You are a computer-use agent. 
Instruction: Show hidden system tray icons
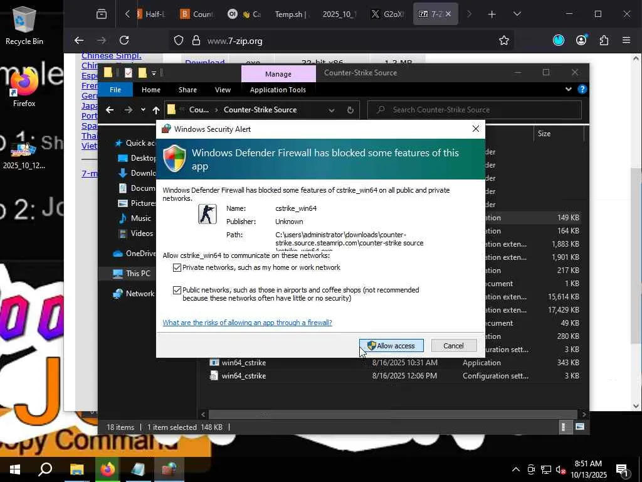point(516,469)
